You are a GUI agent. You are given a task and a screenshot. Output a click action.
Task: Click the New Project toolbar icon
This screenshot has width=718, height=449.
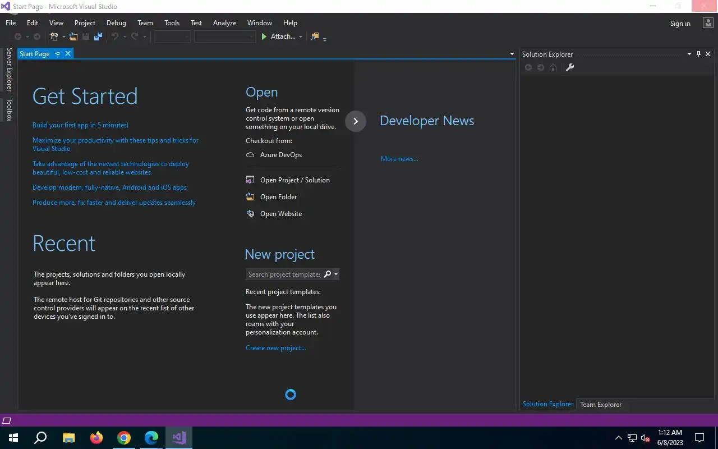pyautogui.click(x=54, y=36)
